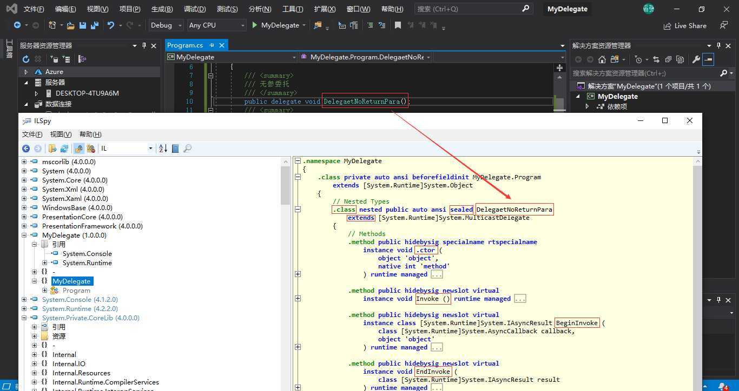Click Visual Studio's Save All toolbar icon
739x391 pixels.
pyautogui.click(x=94, y=25)
